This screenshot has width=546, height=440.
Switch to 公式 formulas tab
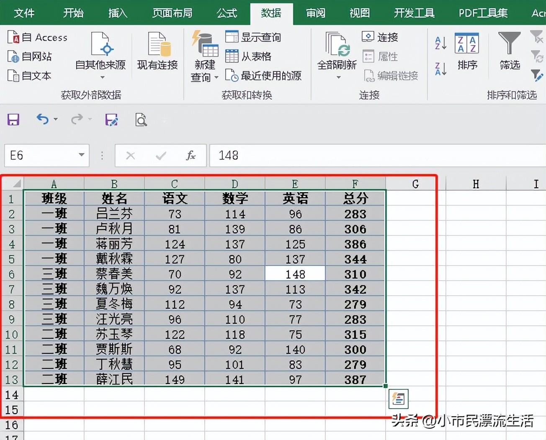tap(227, 13)
